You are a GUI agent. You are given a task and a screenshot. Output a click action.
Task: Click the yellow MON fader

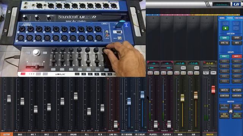tap(182, 98)
